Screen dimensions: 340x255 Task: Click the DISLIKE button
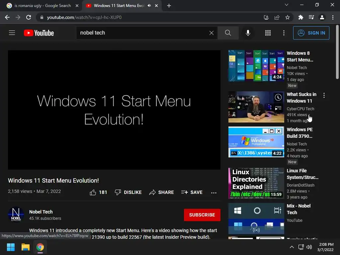pyautogui.click(x=128, y=192)
